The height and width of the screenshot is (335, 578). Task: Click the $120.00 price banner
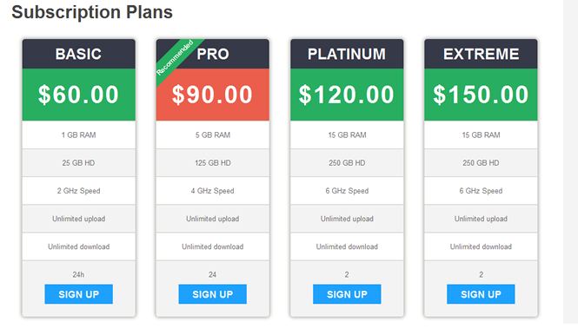point(347,95)
